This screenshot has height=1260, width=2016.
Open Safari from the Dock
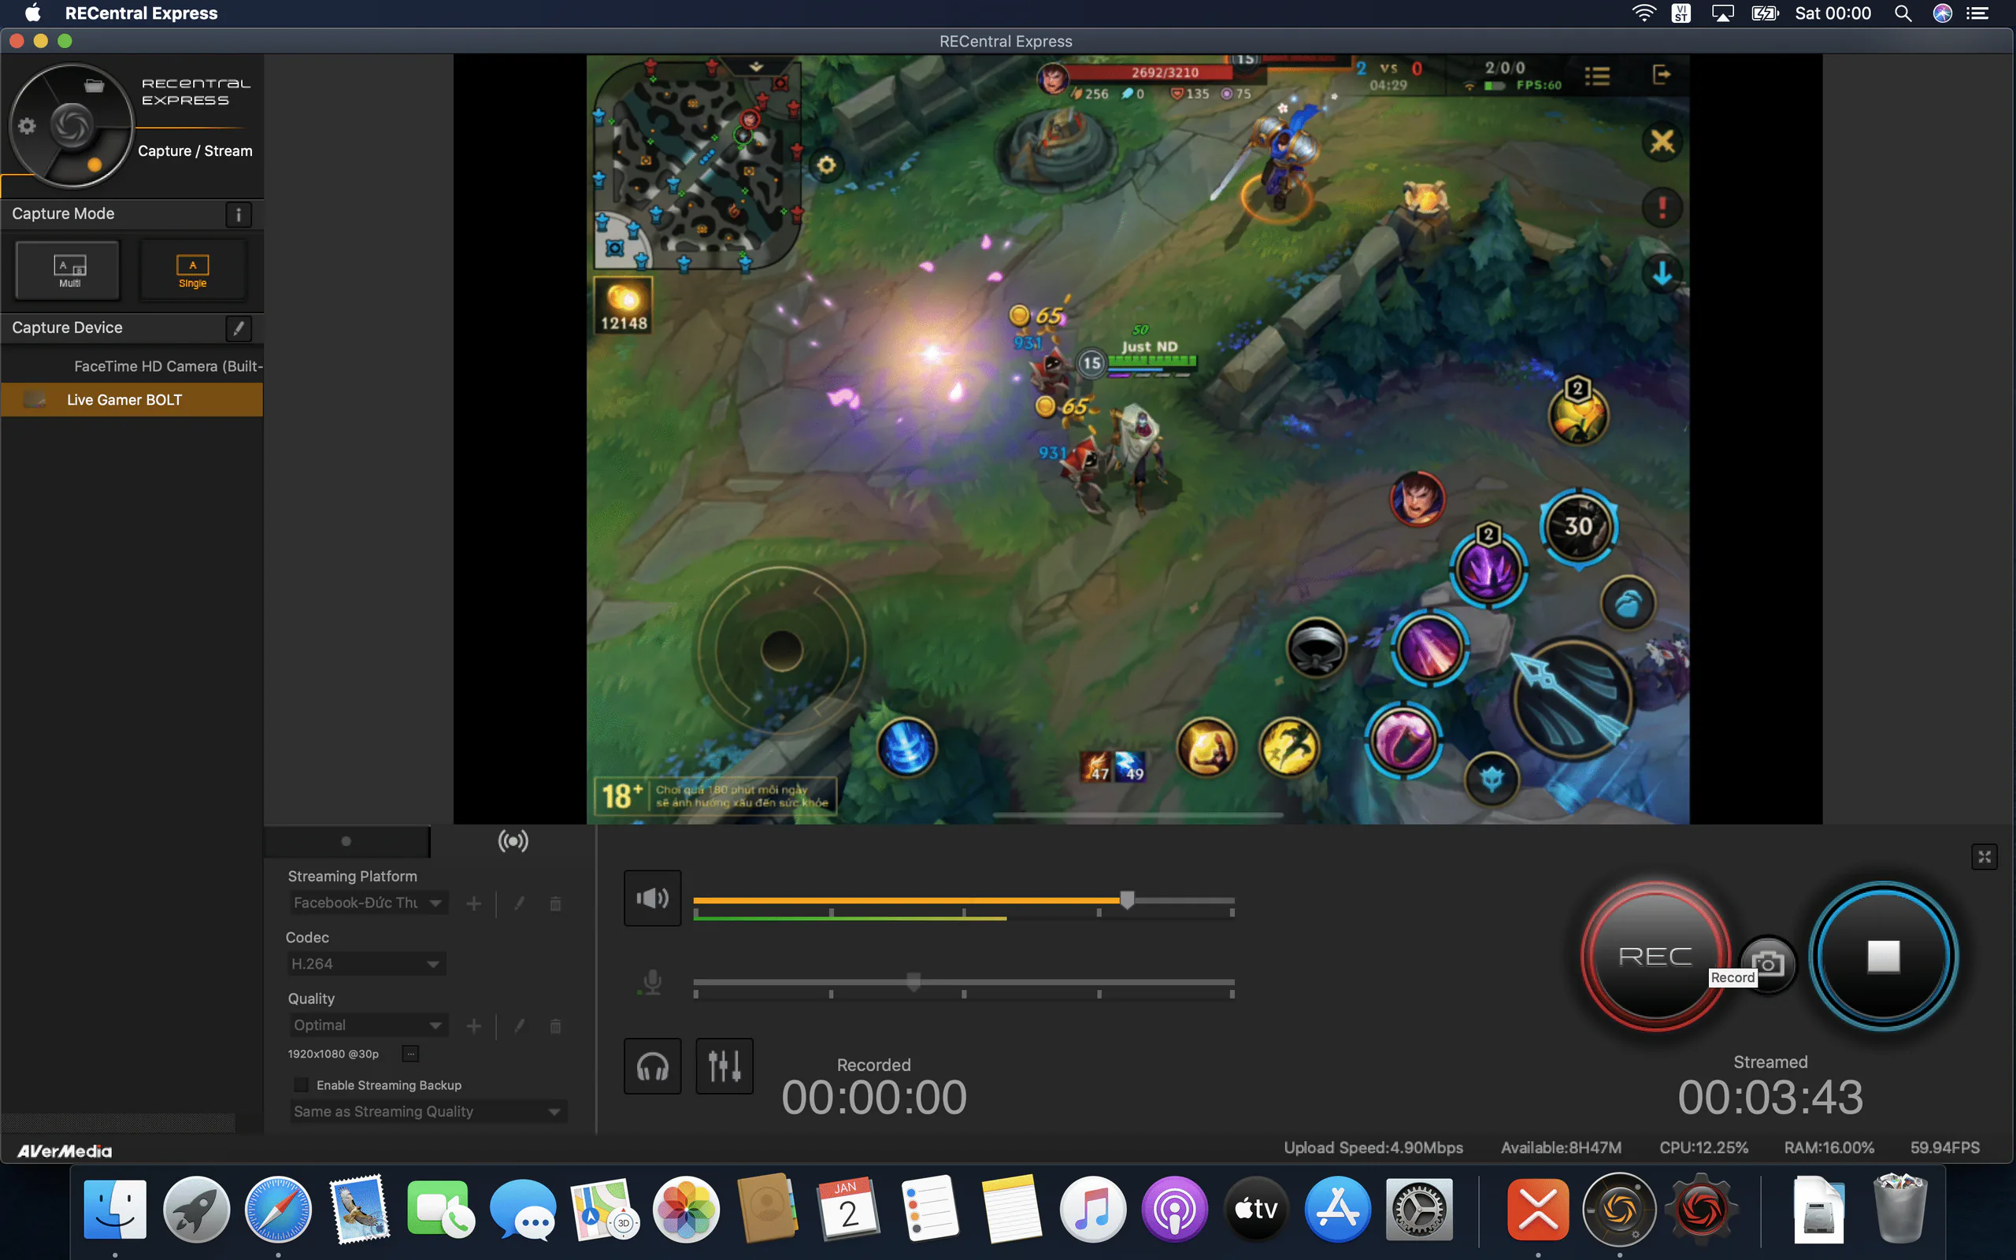[x=278, y=1209]
